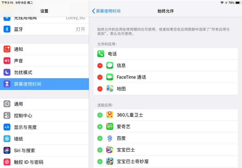Viewport: 242px width, 168px height.
Task: Open 蓝牙 settings
Action: pos(44,30)
